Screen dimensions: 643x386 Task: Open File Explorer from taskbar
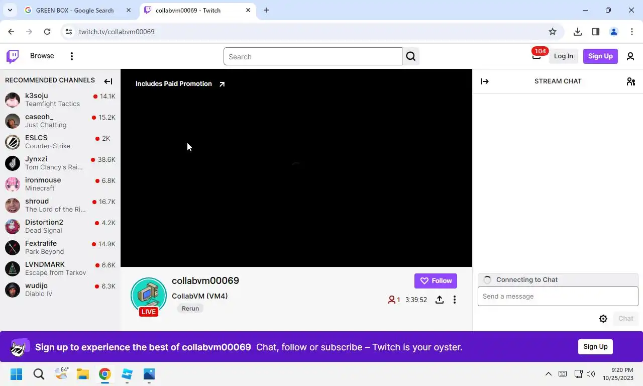tap(83, 374)
